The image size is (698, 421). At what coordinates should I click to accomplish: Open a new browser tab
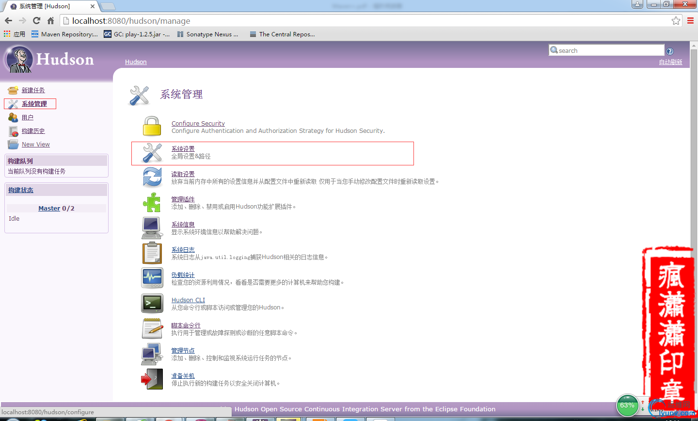point(108,6)
